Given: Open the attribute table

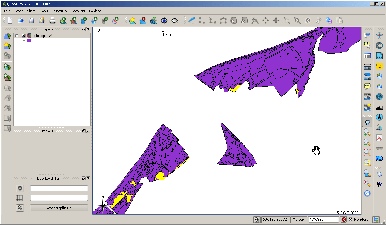Looking at the screenshot, I should (367, 56).
